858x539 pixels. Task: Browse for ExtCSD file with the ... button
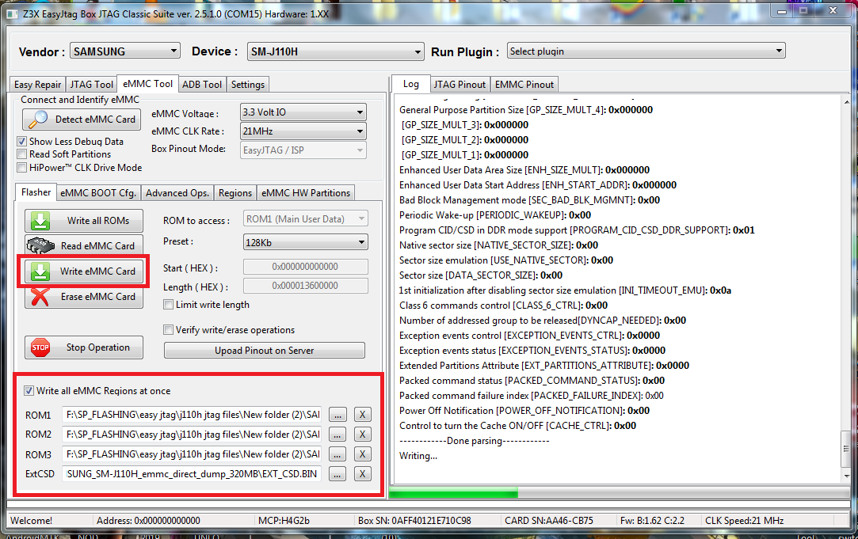click(337, 474)
